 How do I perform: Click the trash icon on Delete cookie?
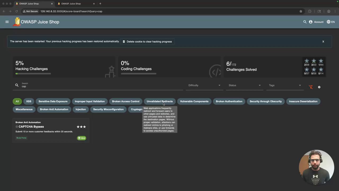[x=124, y=42]
